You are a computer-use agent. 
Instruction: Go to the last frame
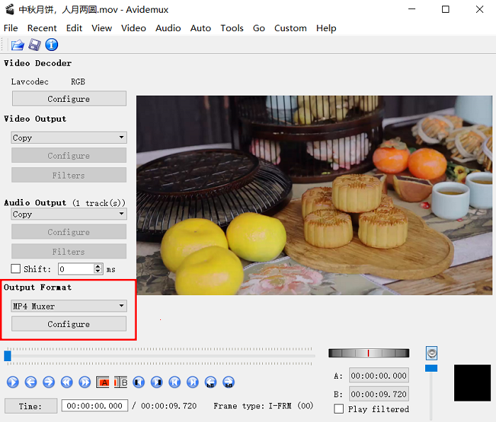pyautogui.click(x=193, y=382)
